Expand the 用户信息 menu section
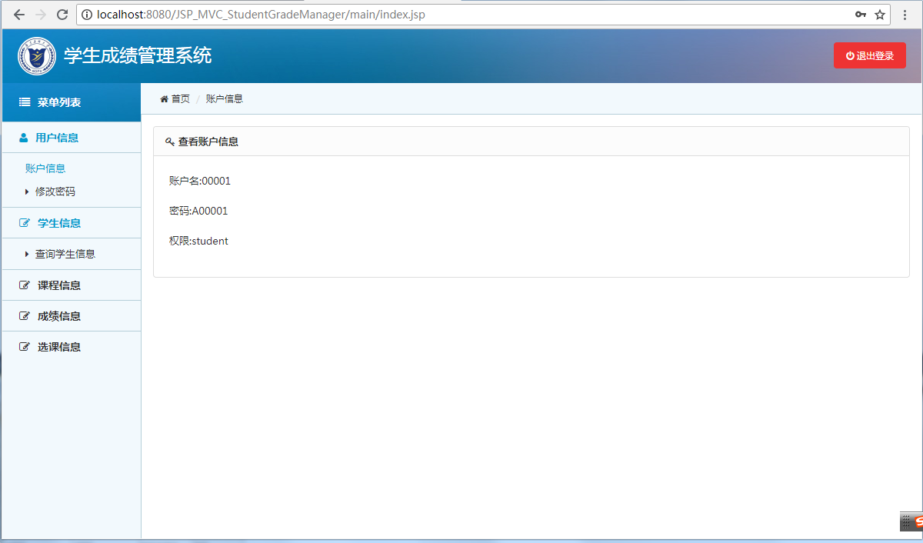The width and height of the screenshot is (923, 543). coord(57,138)
